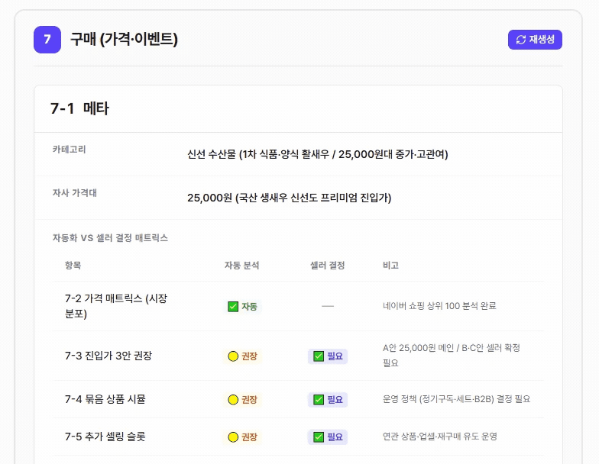Select note A안 25,000원 메인 / B·C안 셀러 확정

click(x=451, y=356)
